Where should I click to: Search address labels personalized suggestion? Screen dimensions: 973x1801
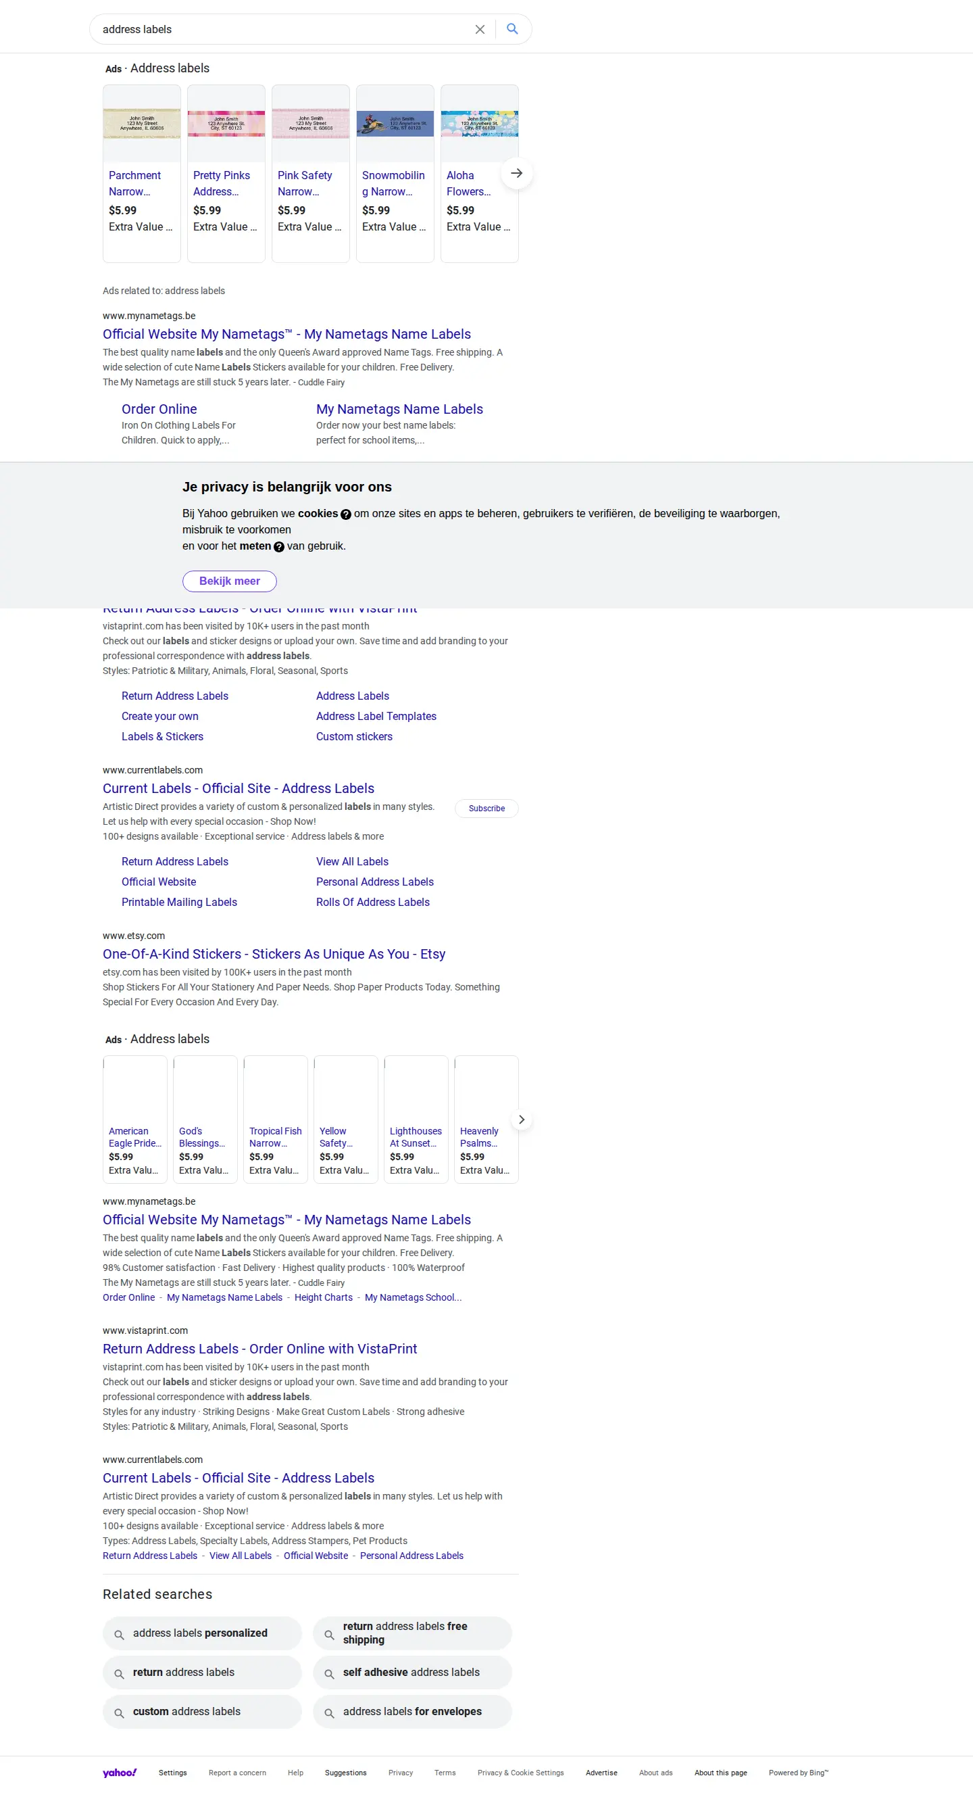(202, 1633)
